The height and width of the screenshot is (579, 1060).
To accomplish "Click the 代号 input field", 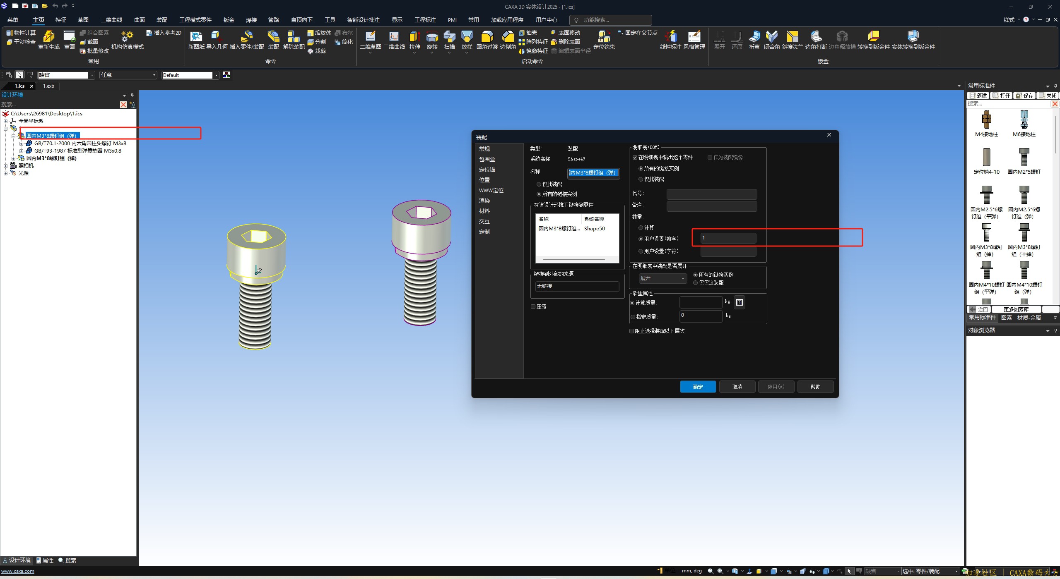I will [x=711, y=194].
